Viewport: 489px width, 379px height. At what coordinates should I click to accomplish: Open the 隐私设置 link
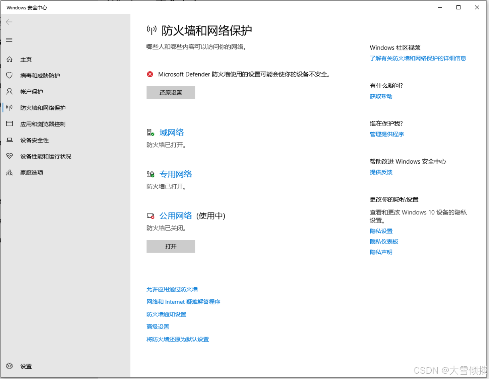381,231
